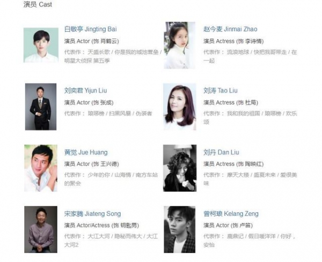Viewport: 322px width, 262px height.
Task: Open the Jue Huang name link
Action: tap(86, 152)
